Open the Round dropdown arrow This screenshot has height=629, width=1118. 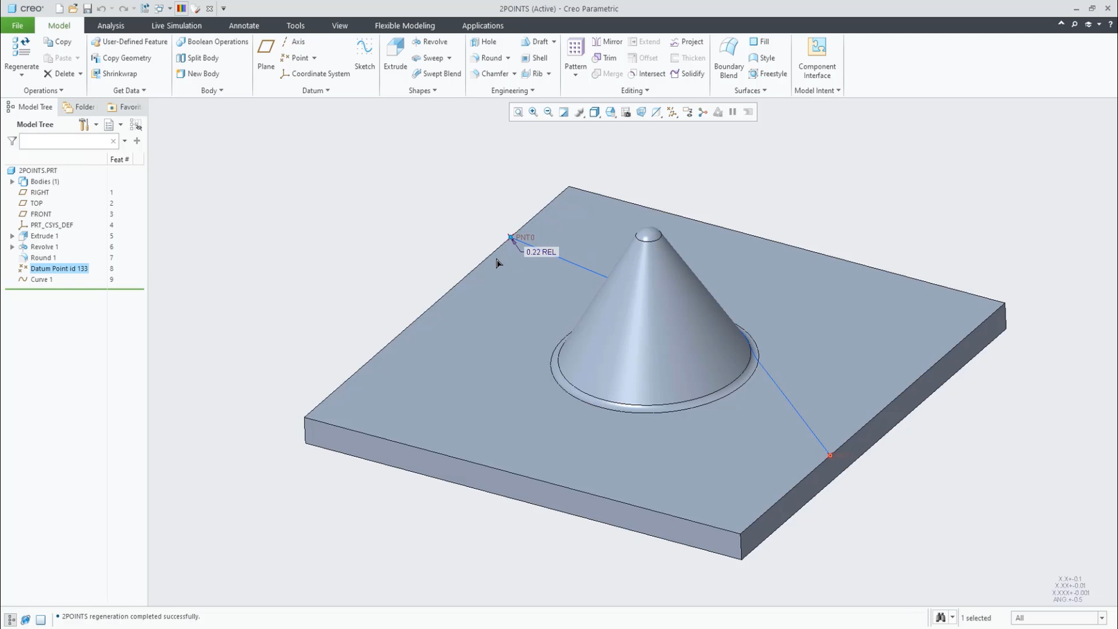point(508,58)
